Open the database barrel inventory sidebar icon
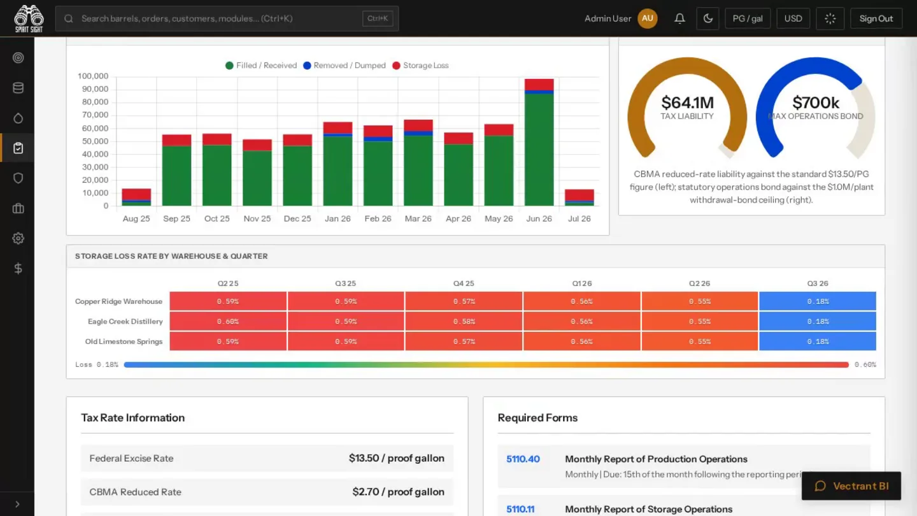This screenshot has height=516, width=917. pyautogui.click(x=18, y=88)
